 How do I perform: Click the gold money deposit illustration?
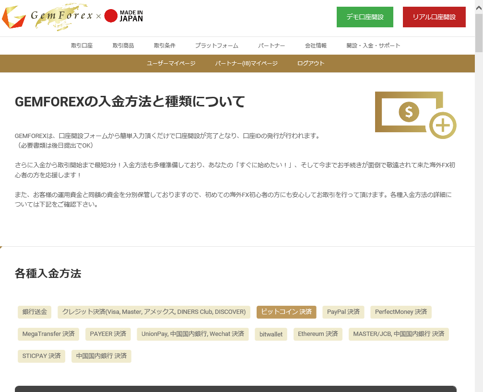[415, 115]
